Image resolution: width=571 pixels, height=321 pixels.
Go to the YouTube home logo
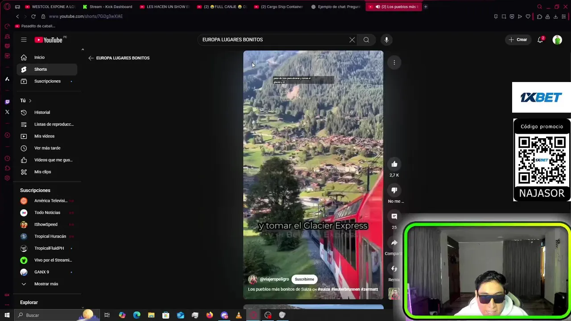(x=48, y=40)
